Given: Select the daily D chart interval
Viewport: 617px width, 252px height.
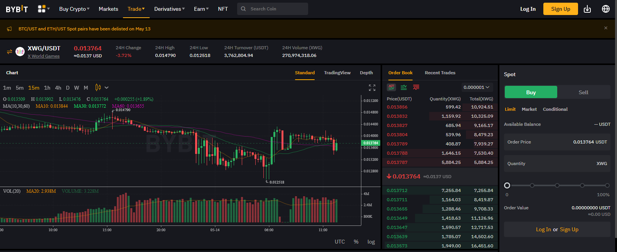Looking at the screenshot, I should (68, 88).
